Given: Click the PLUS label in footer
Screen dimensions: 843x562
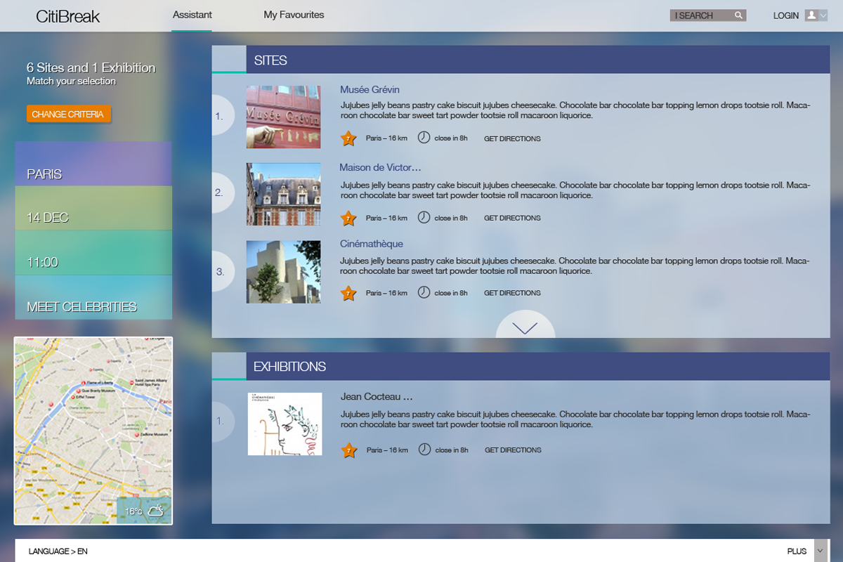Looking at the screenshot, I should 797,551.
